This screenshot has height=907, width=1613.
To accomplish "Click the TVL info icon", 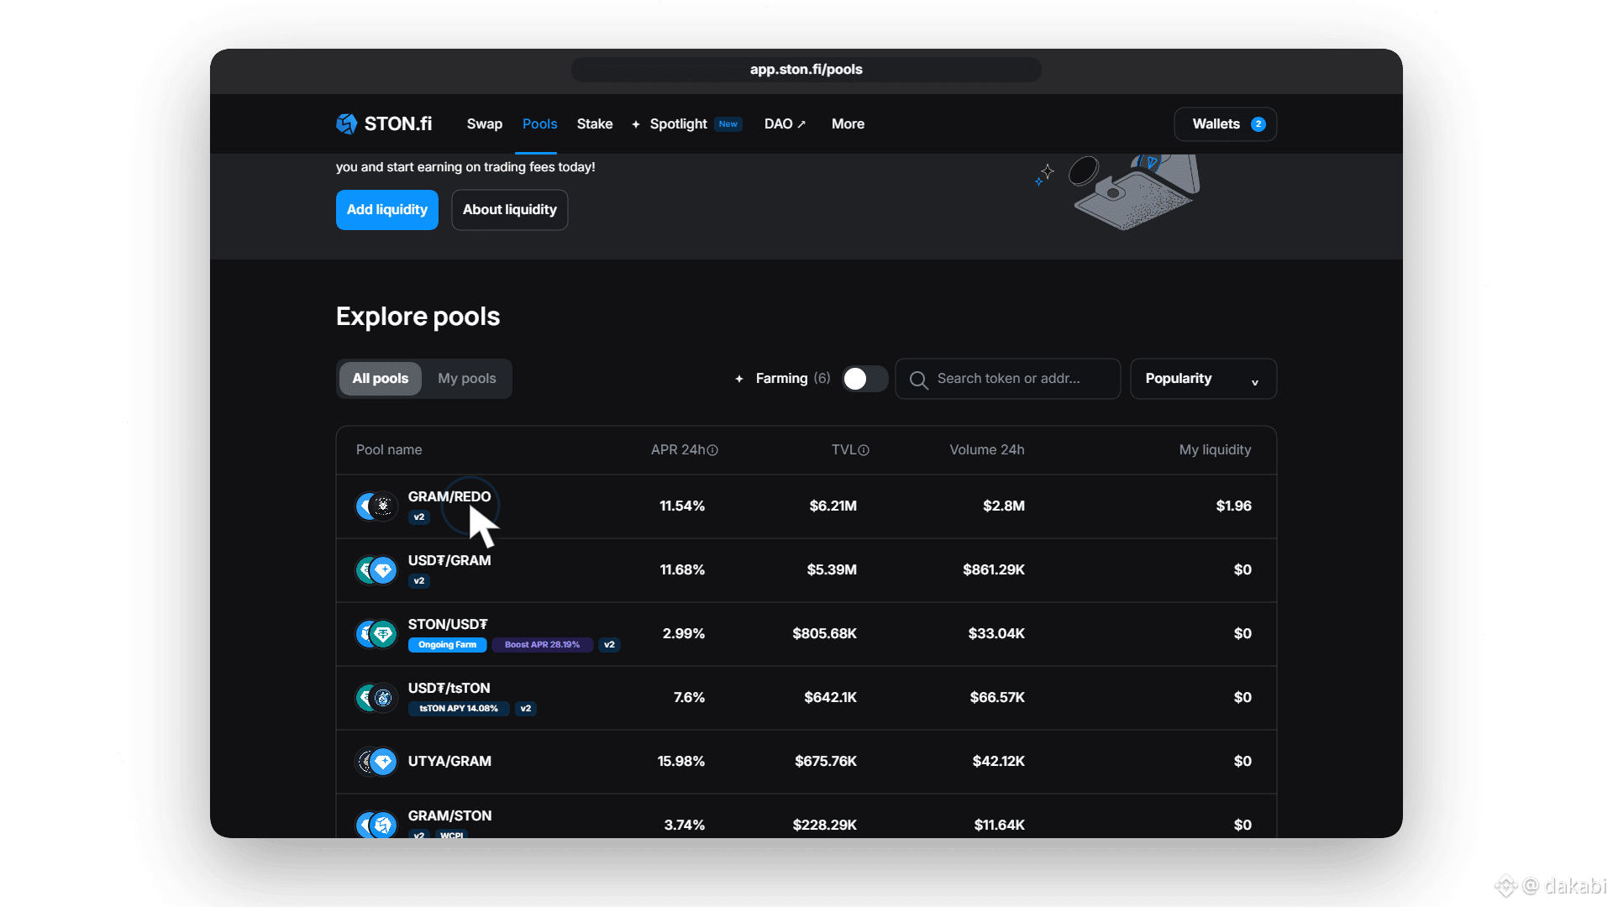I will click(x=864, y=450).
